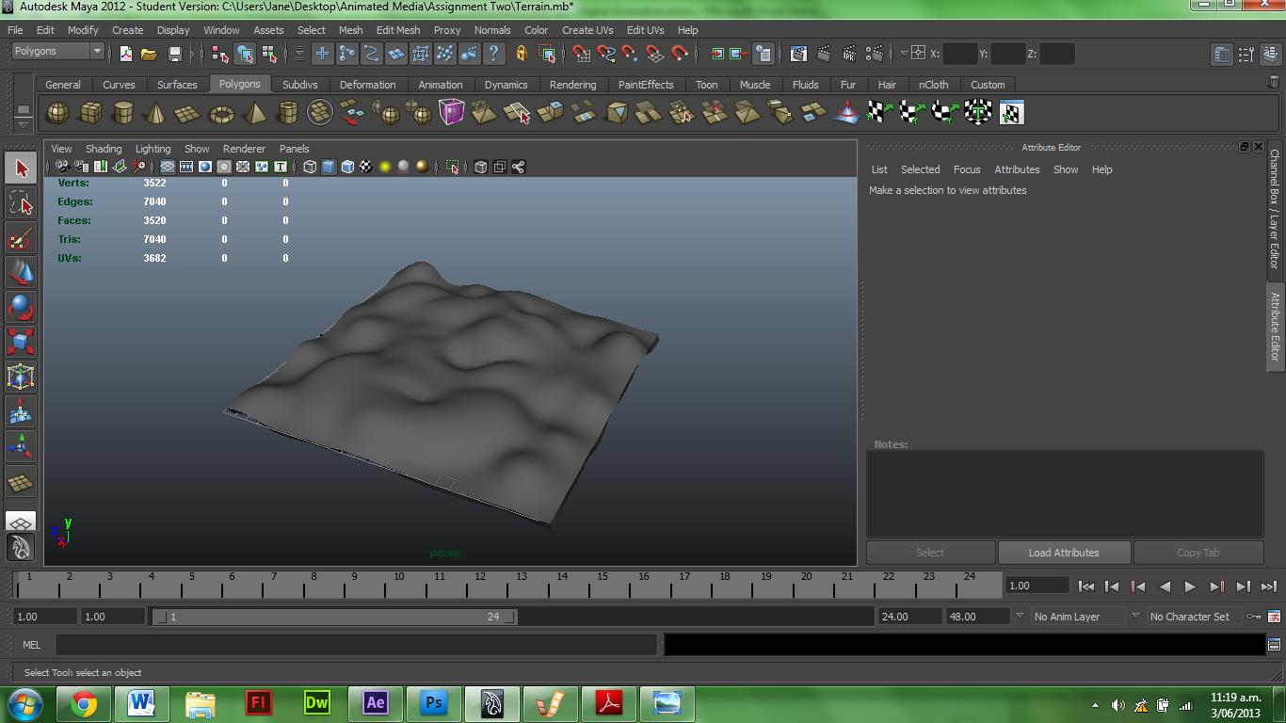
Task: Create a polygon pyramid from the shelf
Action: pyautogui.click(x=254, y=113)
